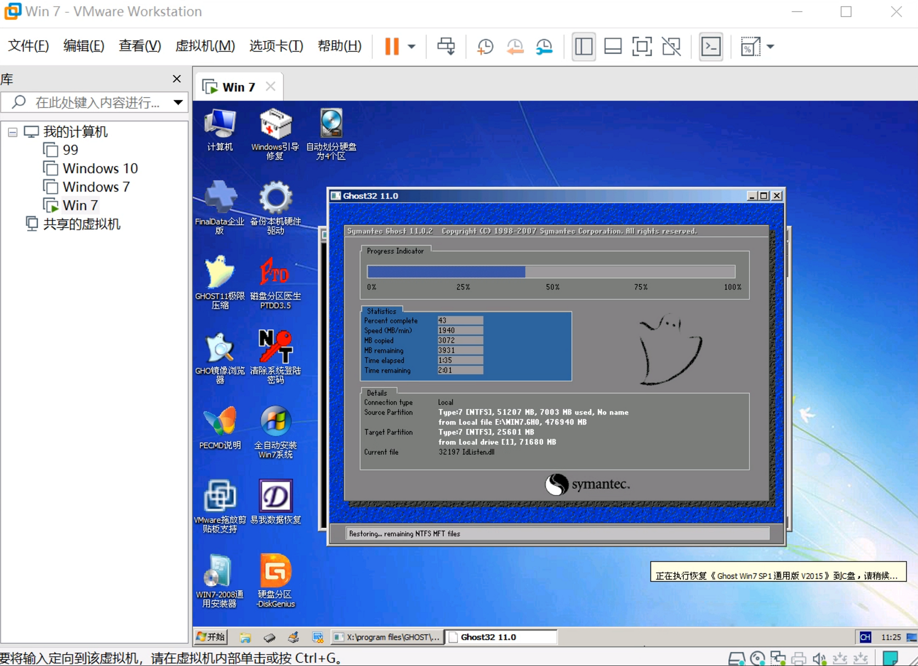Minimize the Ghost32 11.0 window
Screen dimensions: 918x666
pos(752,196)
